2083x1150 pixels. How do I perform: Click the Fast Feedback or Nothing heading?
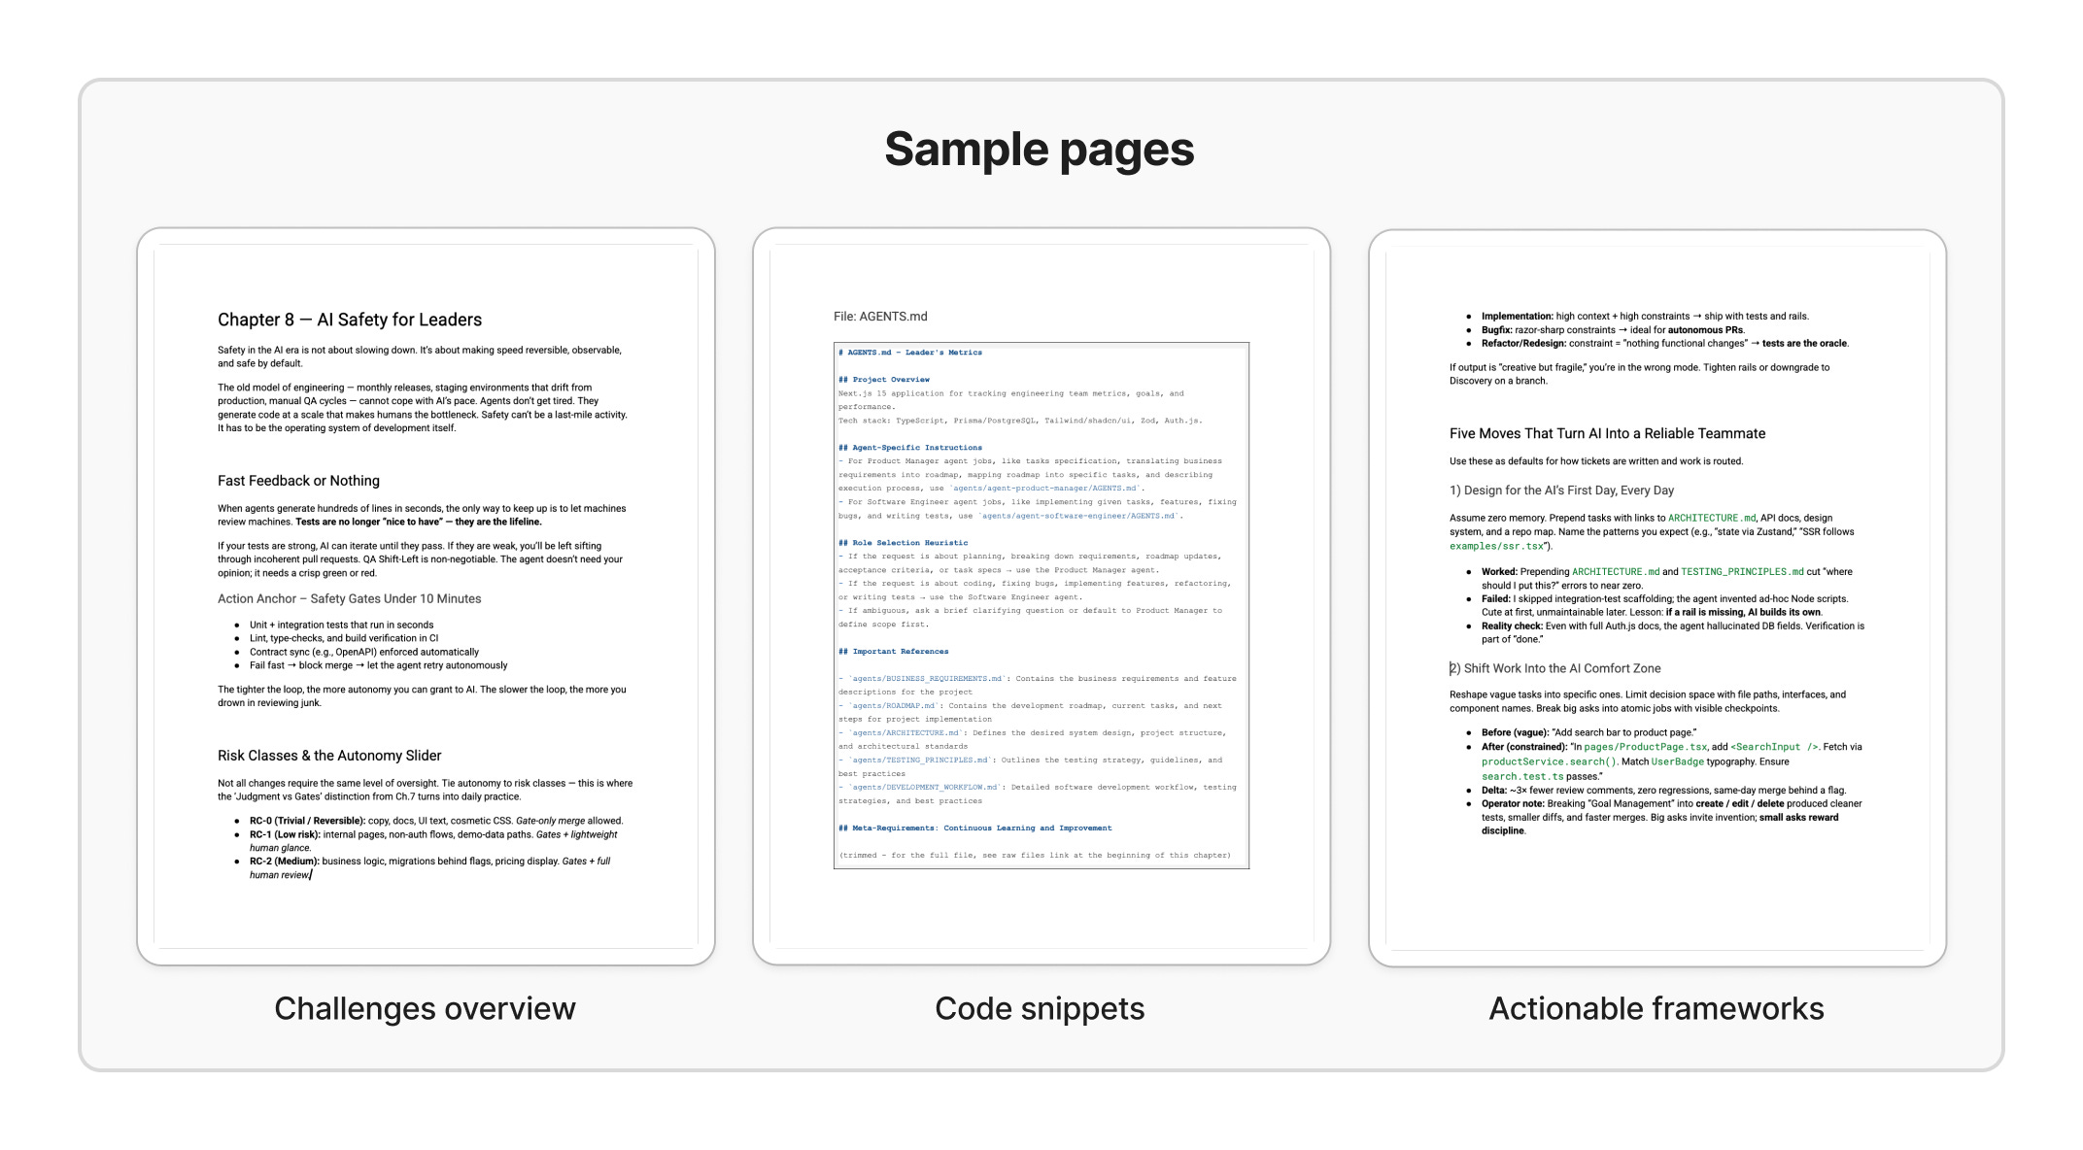298,481
